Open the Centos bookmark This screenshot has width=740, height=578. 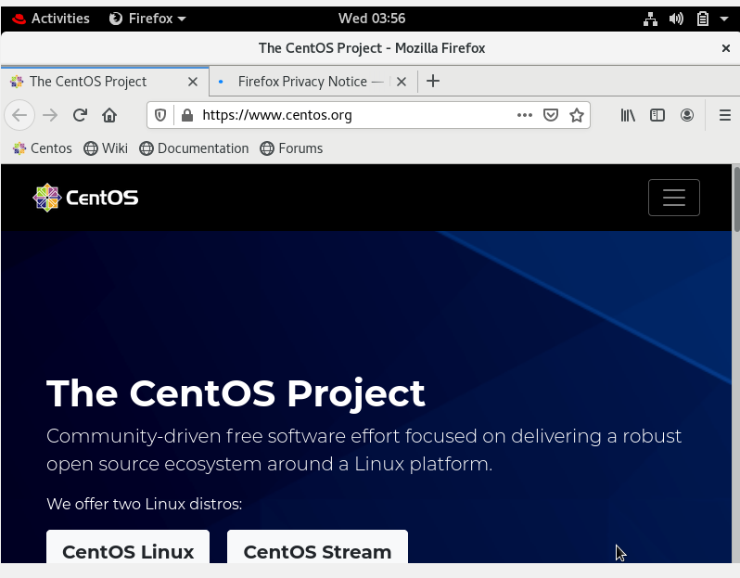(x=43, y=148)
